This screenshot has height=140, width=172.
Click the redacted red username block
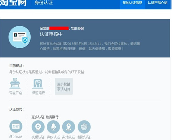[x=59, y=28]
